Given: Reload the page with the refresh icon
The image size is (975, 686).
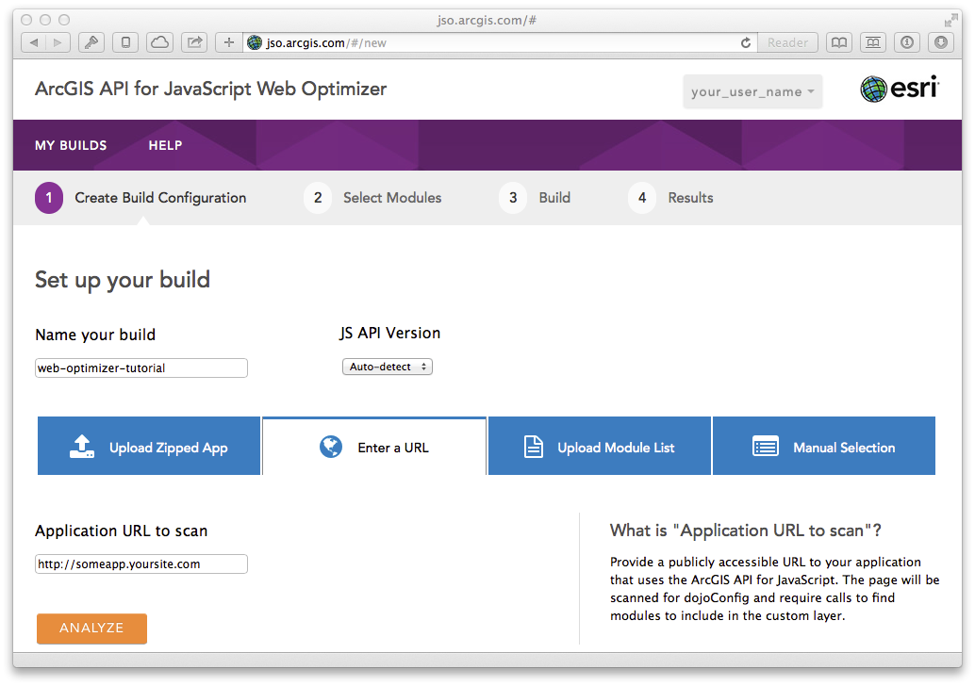Looking at the screenshot, I should (746, 43).
